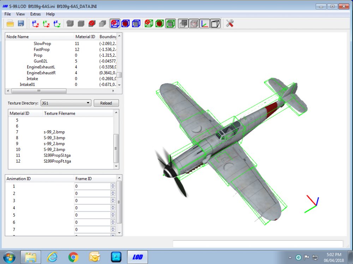The image size is (353, 264).
Task: Open the wrench and screwdriver settings icon
Action: (230, 23)
